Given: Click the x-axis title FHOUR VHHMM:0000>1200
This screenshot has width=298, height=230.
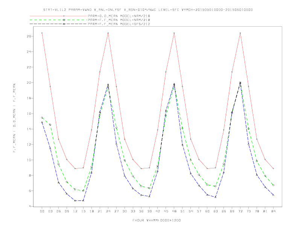Looking at the screenshot, I should coord(157,220).
